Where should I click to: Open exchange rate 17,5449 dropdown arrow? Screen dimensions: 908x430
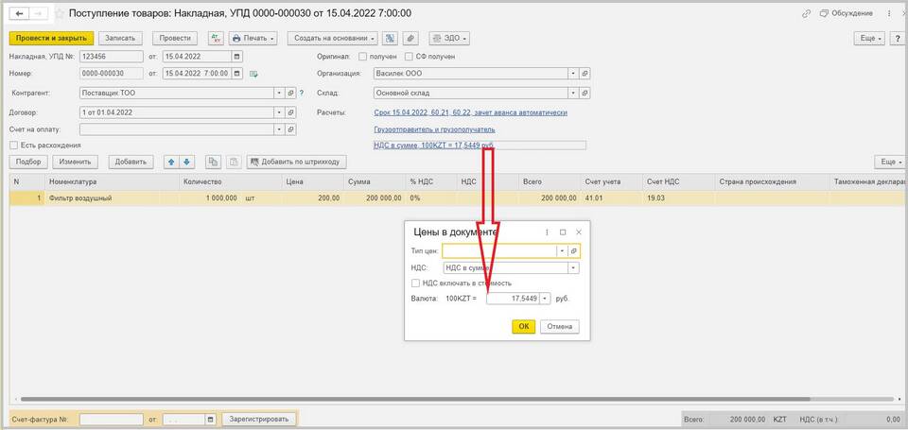[546, 299]
